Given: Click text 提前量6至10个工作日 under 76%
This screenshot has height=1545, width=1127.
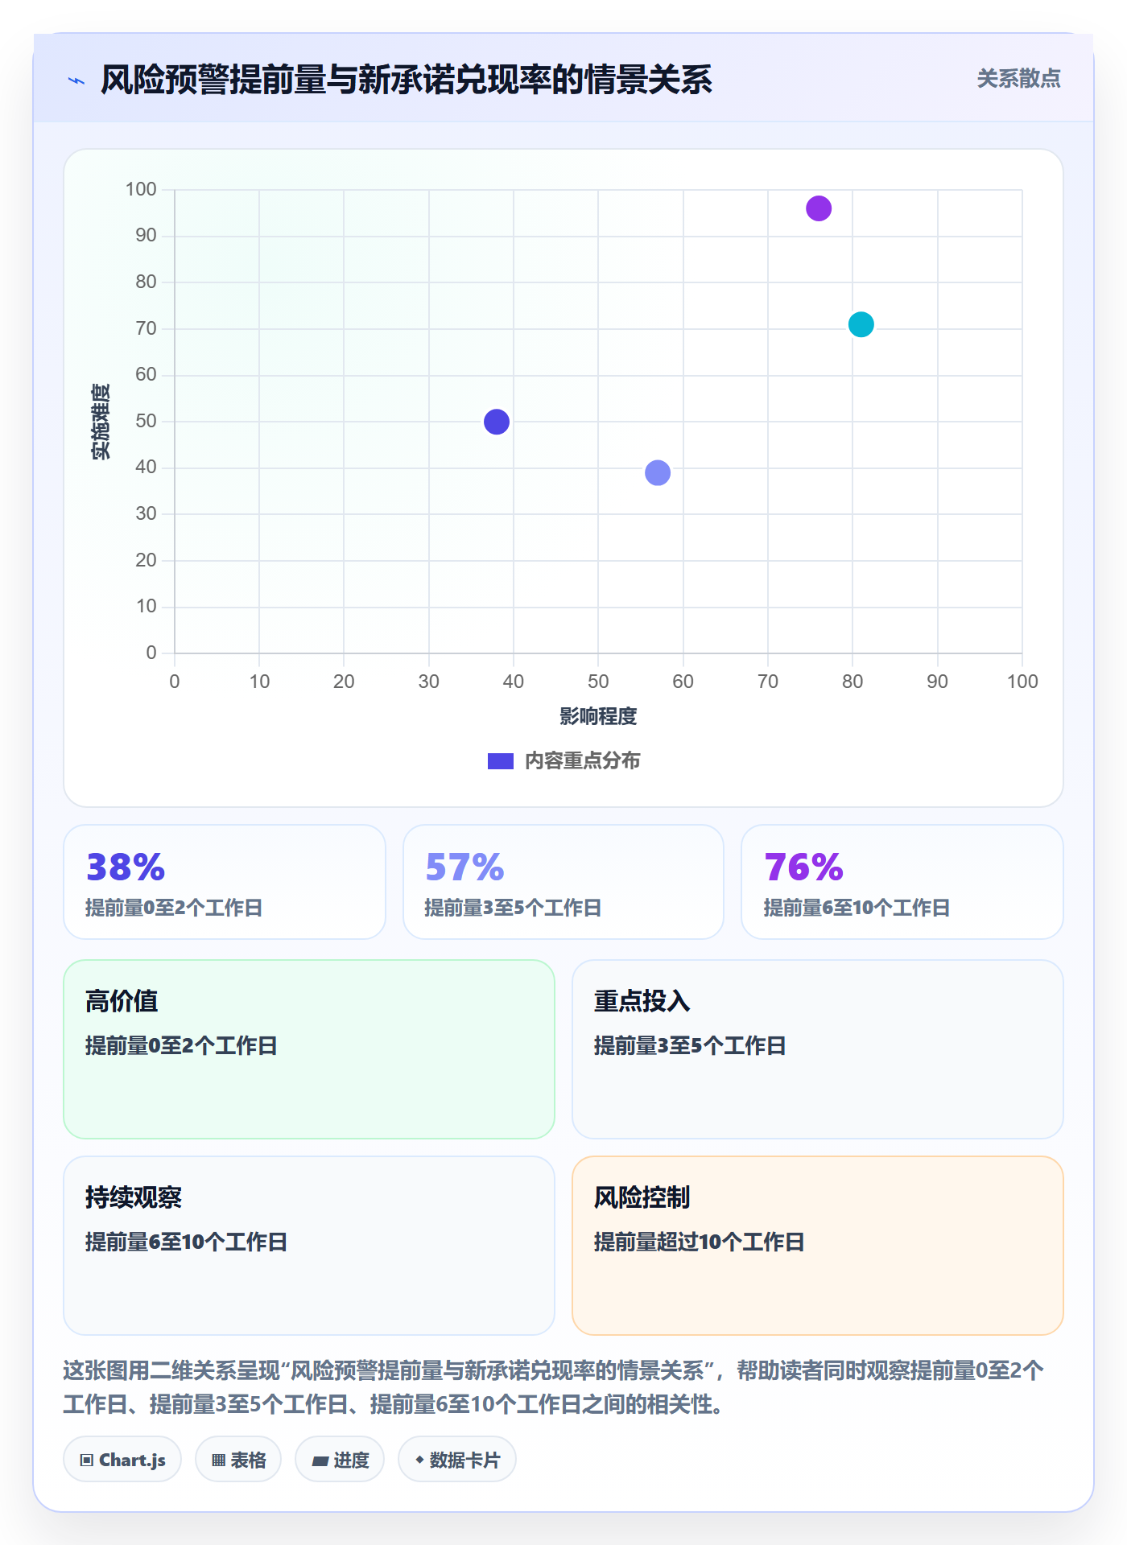Looking at the screenshot, I should coord(857,908).
